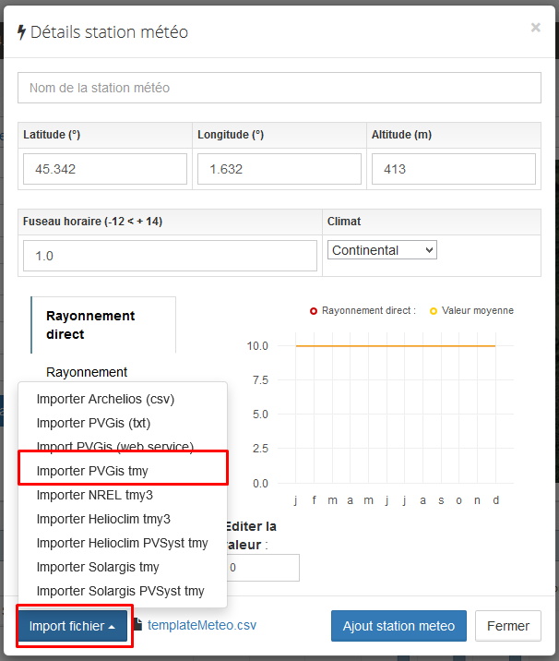
Task: Click the lightning bolt icon in title
Action: pos(21,32)
